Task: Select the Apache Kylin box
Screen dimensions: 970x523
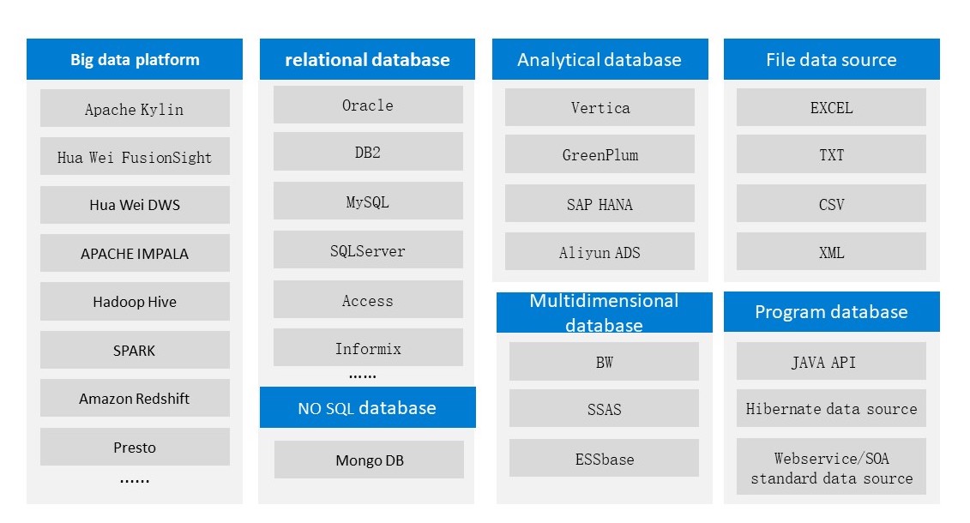Action: click(135, 108)
